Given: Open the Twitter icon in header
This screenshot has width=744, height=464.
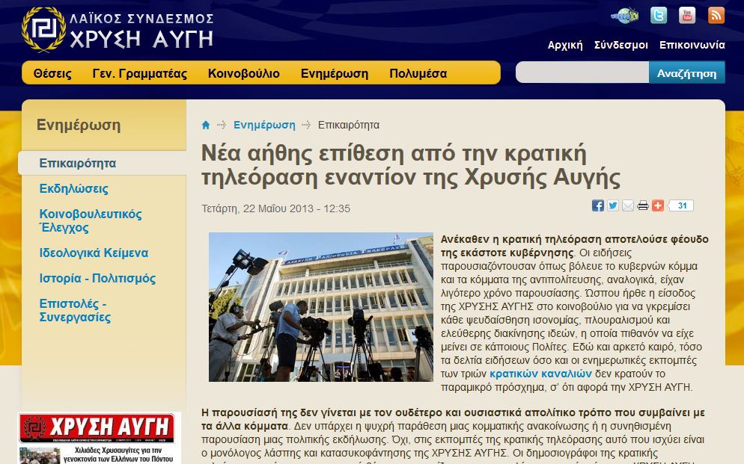Looking at the screenshot, I should [x=659, y=15].
